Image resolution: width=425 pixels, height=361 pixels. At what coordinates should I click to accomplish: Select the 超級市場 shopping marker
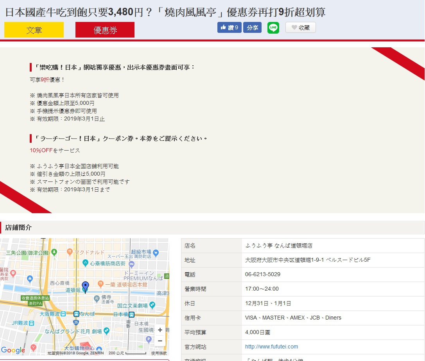[156, 253]
